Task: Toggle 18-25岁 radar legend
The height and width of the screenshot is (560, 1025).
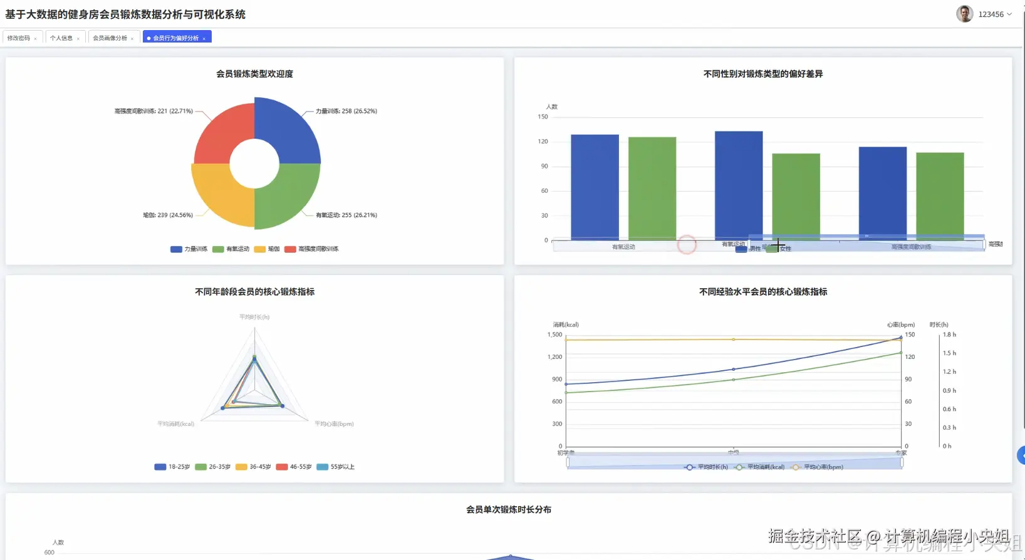Action: pos(172,467)
